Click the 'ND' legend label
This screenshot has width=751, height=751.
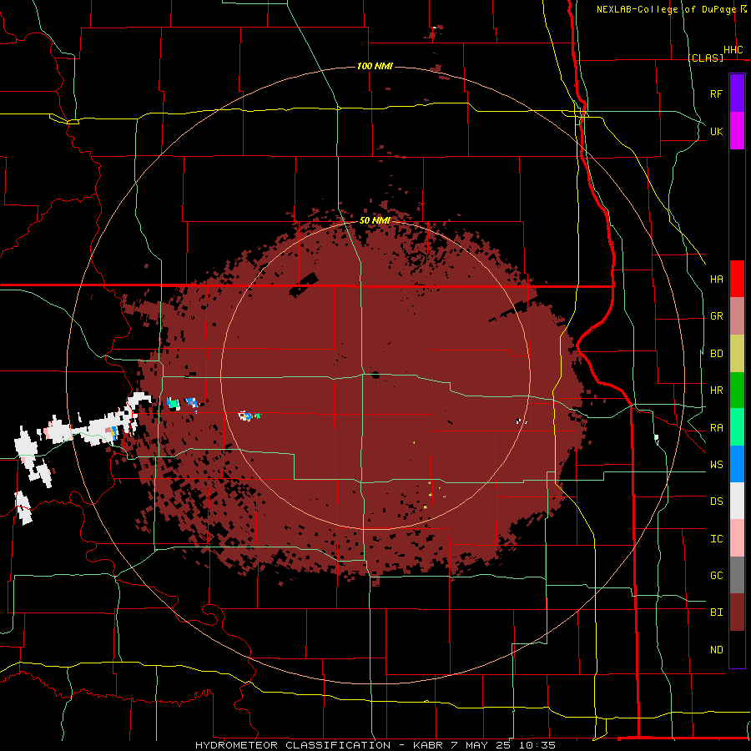(716, 650)
